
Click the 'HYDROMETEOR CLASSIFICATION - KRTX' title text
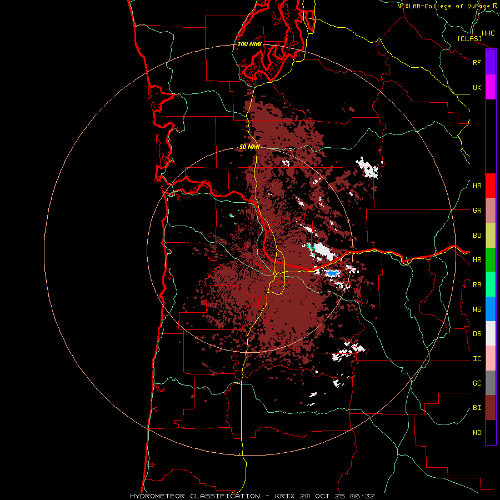212,496
